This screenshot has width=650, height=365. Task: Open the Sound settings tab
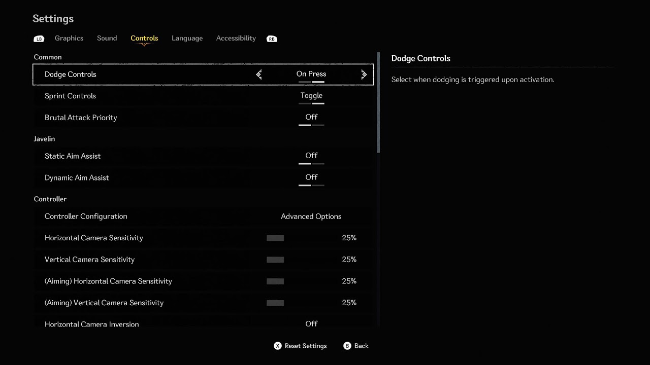[107, 38]
